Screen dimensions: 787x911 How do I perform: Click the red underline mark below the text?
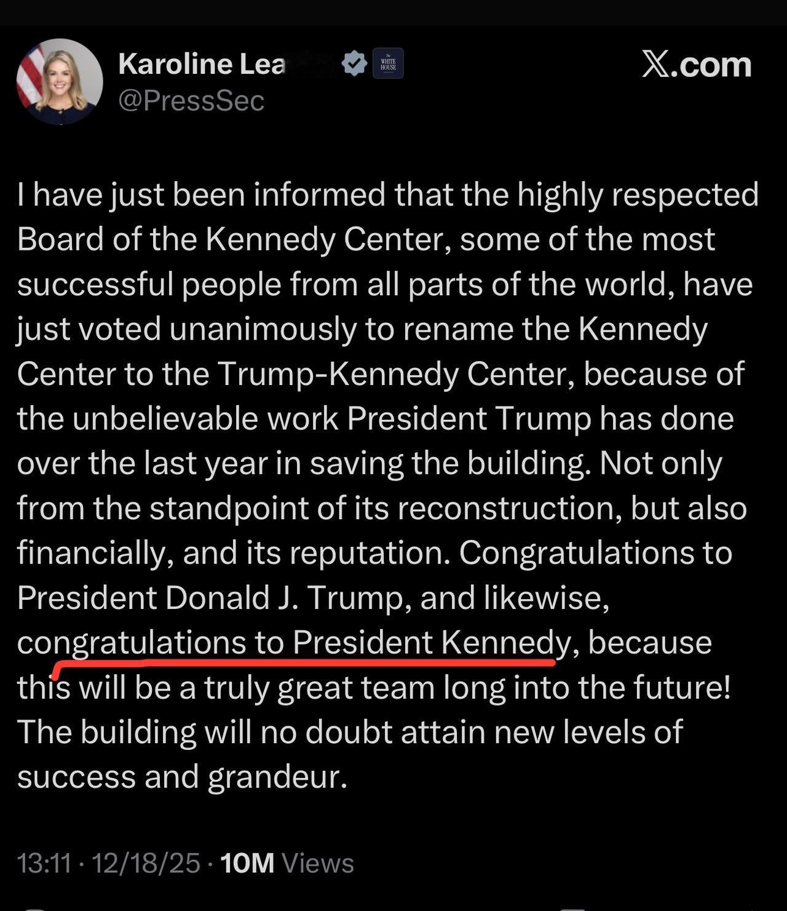tap(307, 664)
